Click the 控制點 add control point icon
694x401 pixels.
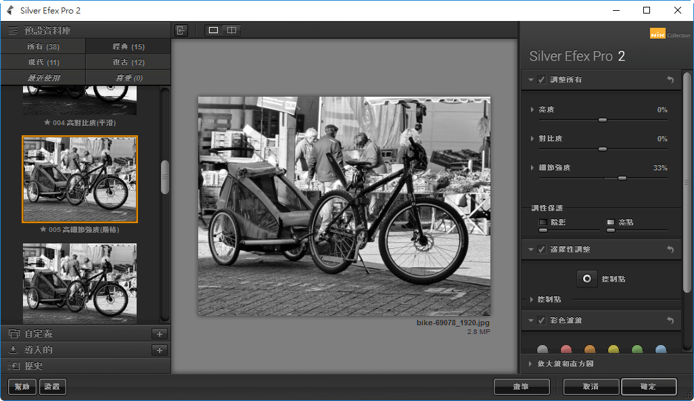pos(586,278)
